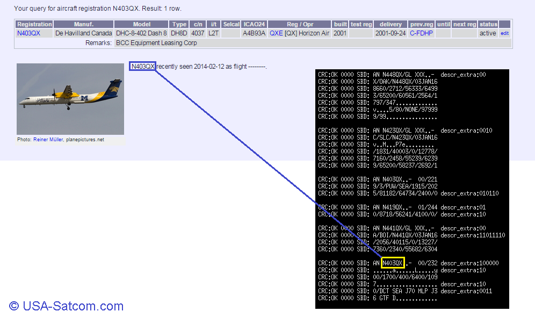Viewport: 535px width, 326px height.
Task: Click the Remarks: label
Action: [98, 42]
